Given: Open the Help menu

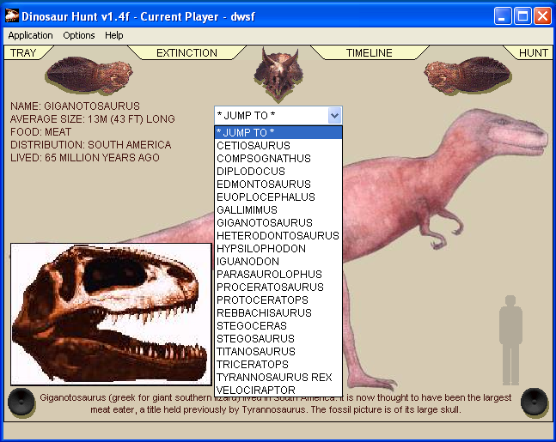Looking at the screenshot, I should pyautogui.click(x=113, y=35).
